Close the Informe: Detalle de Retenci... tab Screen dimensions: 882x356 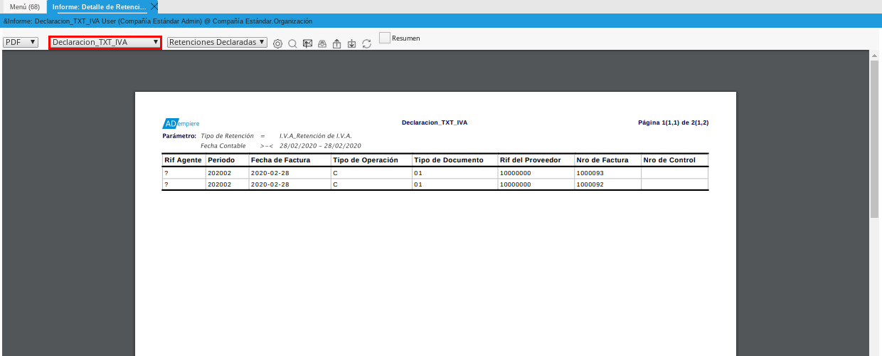coord(154,6)
